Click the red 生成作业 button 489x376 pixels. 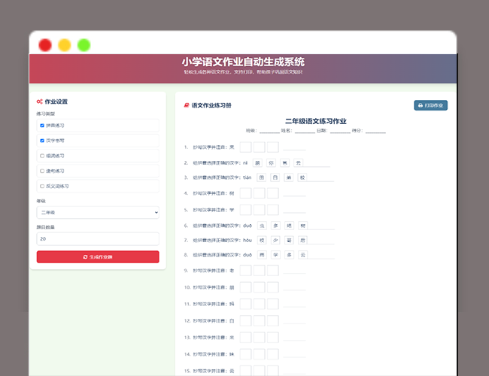98,257
